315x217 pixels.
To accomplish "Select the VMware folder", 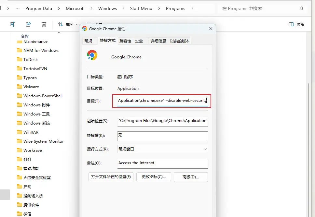I will point(28,87).
